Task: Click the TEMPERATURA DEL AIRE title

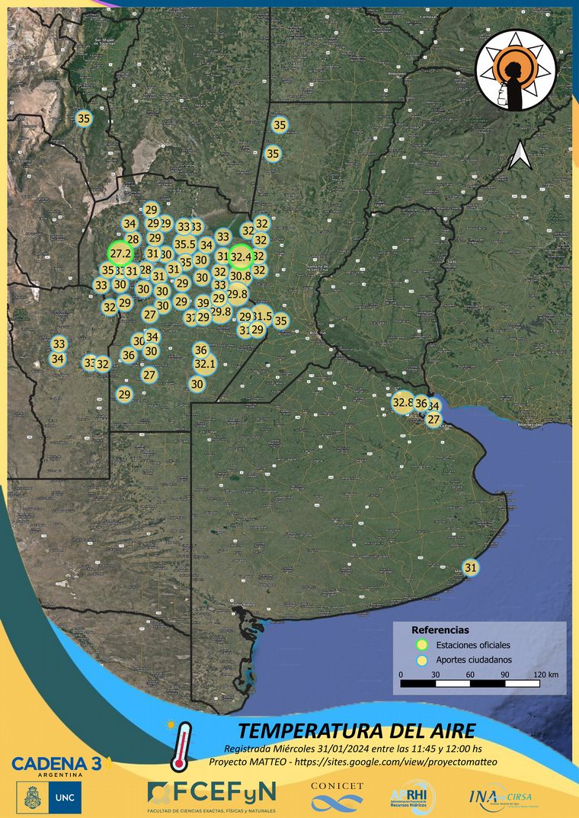Action: [x=357, y=730]
